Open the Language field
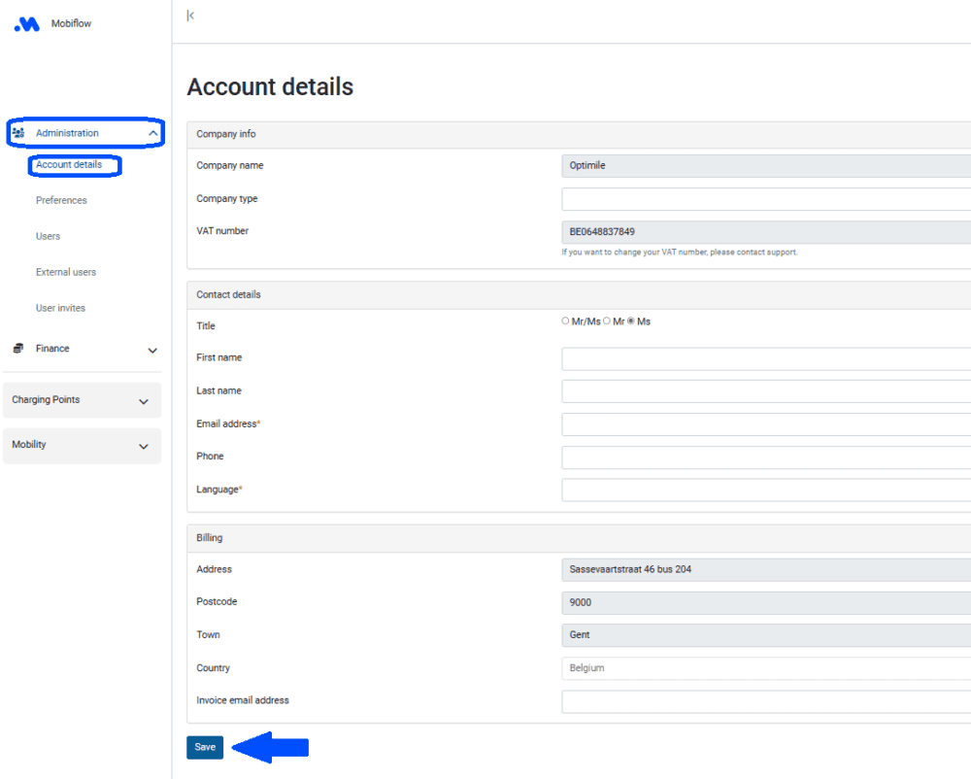The height and width of the screenshot is (779, 971). (x=765, y=490)
